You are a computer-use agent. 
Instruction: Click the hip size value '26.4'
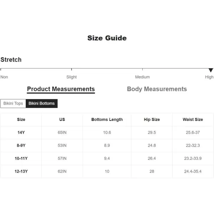pos(152,158)
